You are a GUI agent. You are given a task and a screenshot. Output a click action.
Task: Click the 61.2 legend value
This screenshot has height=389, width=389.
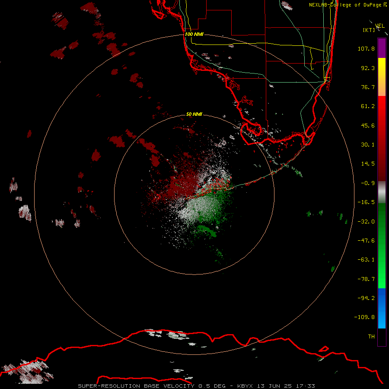point(368,106)
